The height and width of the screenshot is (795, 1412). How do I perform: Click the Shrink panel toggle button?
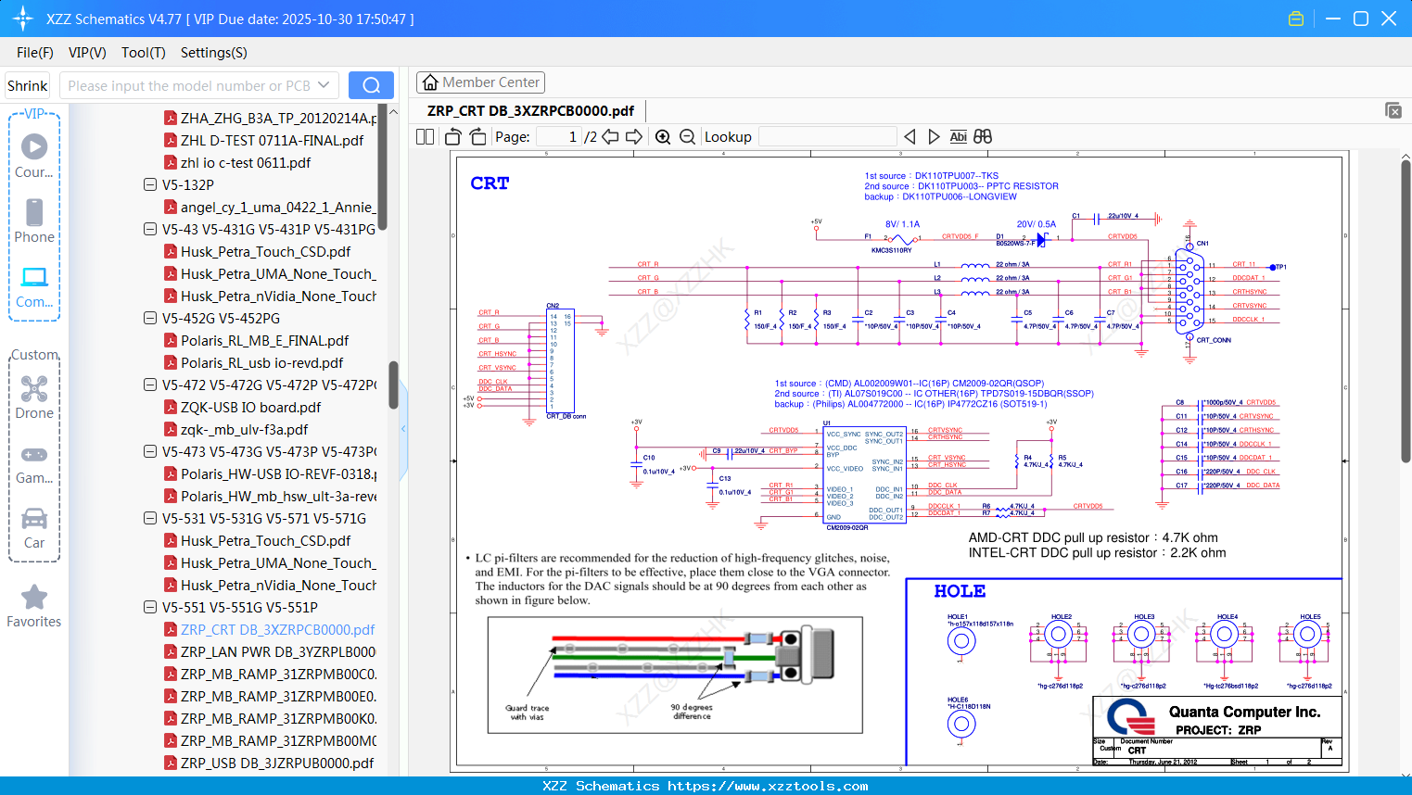point(28,85)
